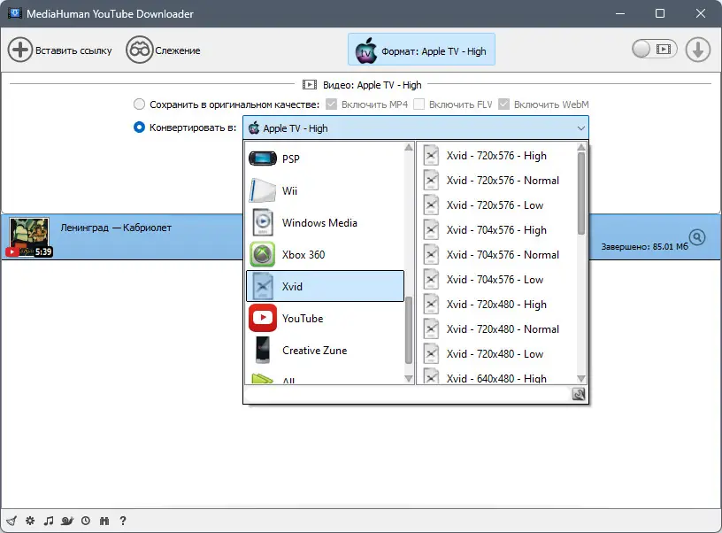The width and height of the screenshot is (722, 533).
Task: Click category list scroll up arrow
Action: click(409, 147)
